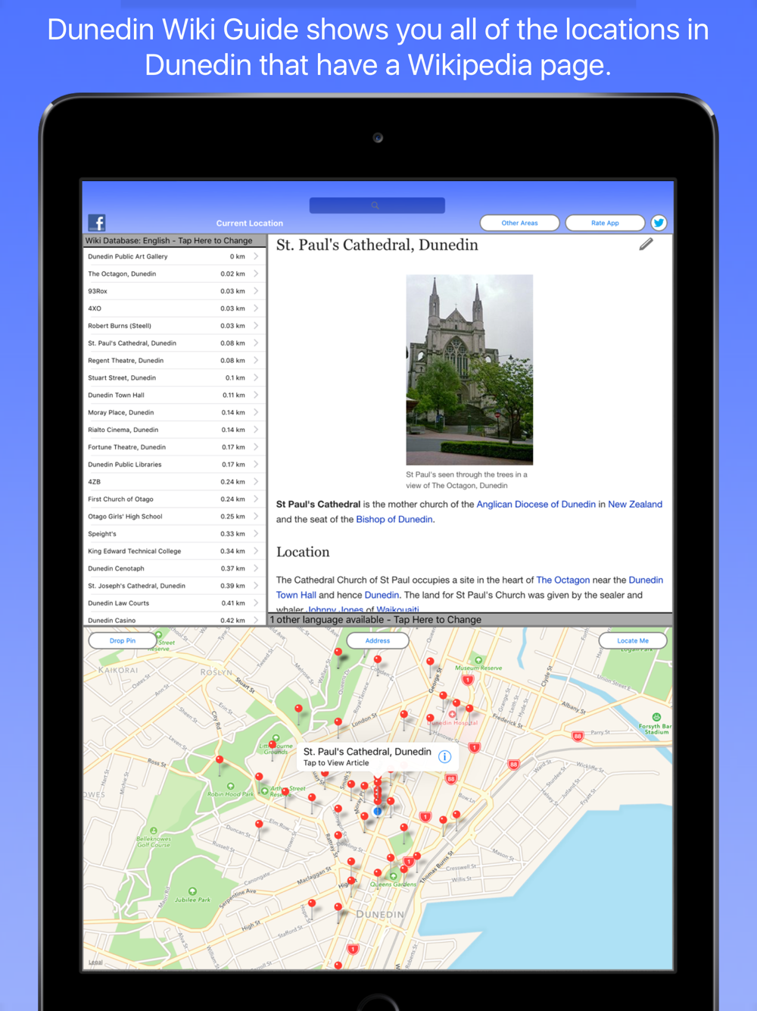Select St. Joseph's Cathedral, Dunedin row
Screen dimensions: 757x1011
[174, 586]
